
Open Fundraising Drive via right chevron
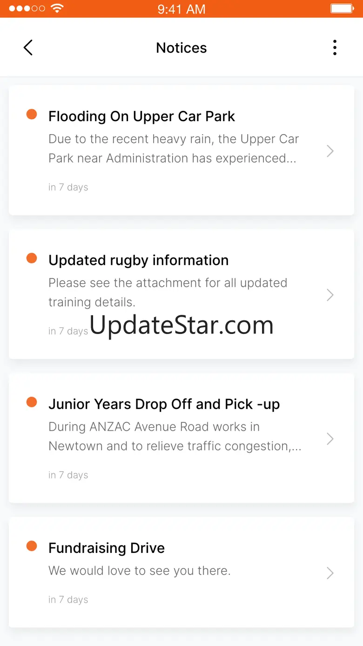click(x=330, y=573)
